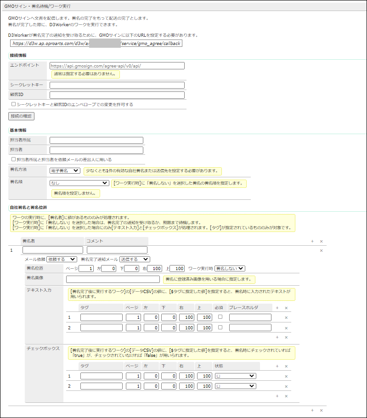The width and height of the screenshot is (367, 418).
Task: Select the callback URL text box
Action: pyautogui.click(x=96, y=44)
